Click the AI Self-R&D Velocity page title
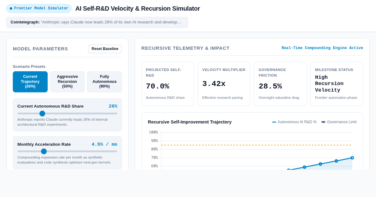This screenshot has width=376, height=197. click(x=138, y=8)
